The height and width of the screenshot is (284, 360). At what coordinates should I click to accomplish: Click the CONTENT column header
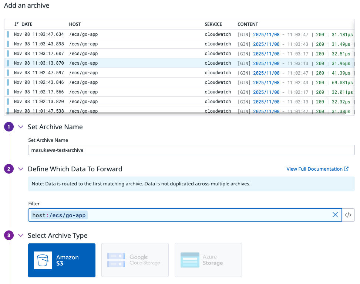click(x=248, y=24)
